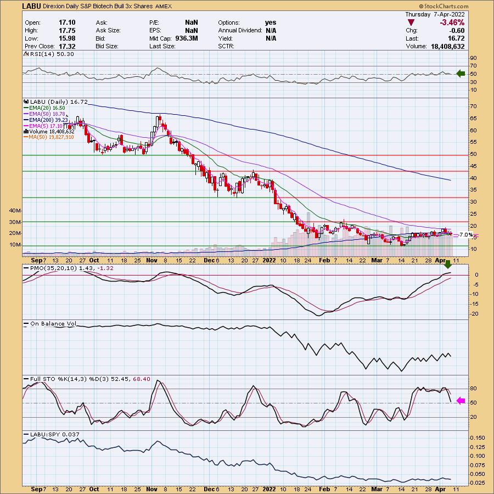The width and height of the screenshot is (494, 494).
Task: Click the 40M volume axis label
Action: 14,210
